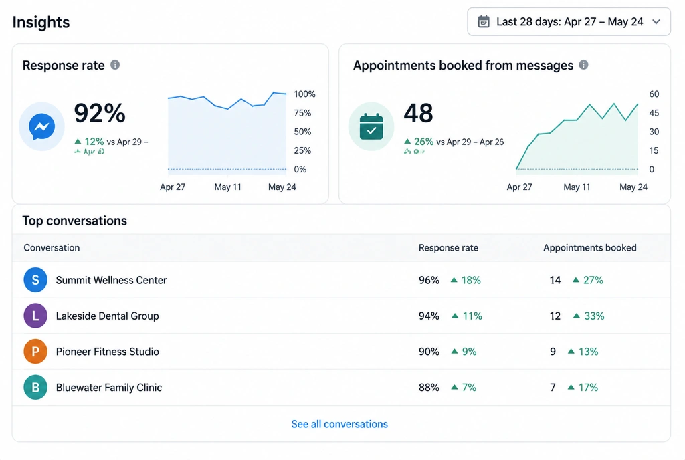685x460 pixels.
Task: Click Lakeside Dental Group's 11% response change
Action: coord(466,316)
